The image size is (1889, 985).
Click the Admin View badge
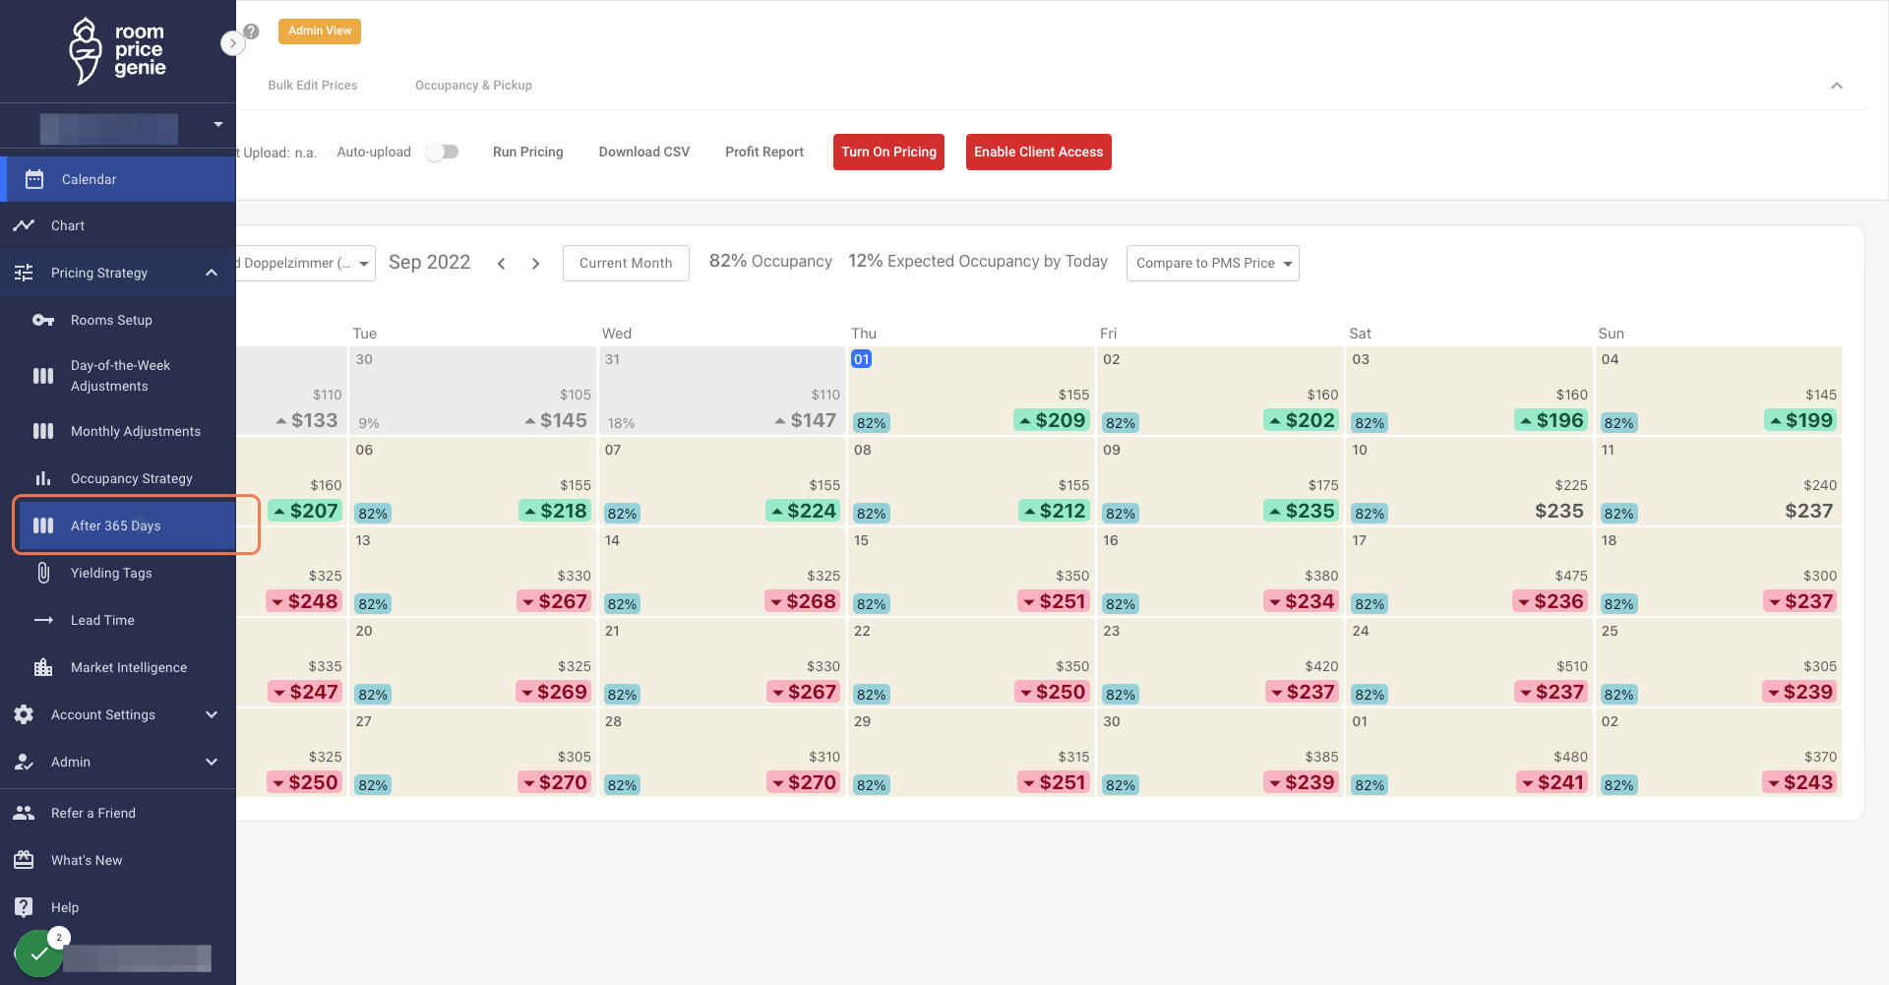(320, 31)
